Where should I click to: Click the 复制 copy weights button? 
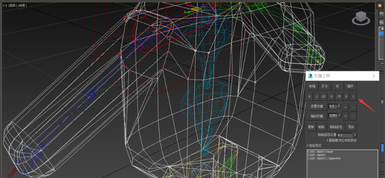311,127
